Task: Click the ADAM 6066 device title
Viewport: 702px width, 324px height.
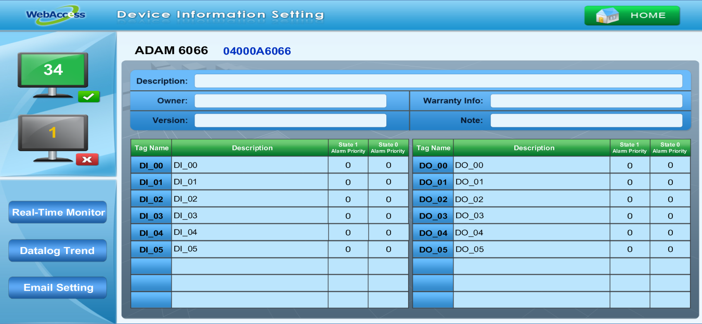Action: [171, 50]
